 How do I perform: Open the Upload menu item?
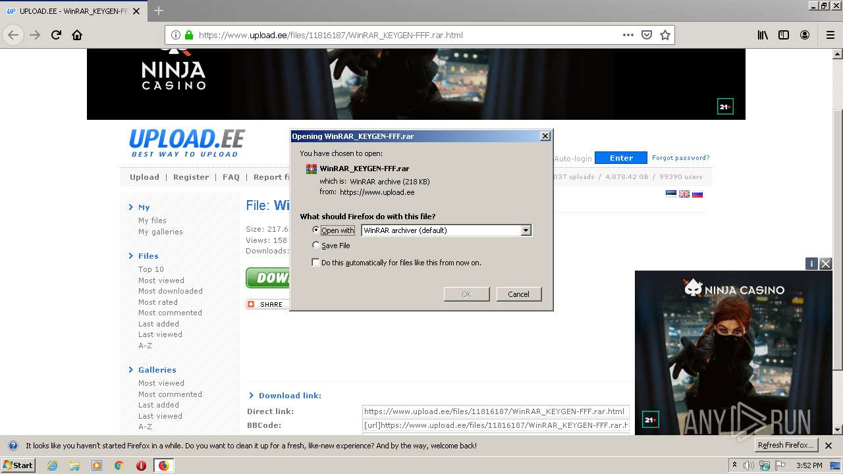point(144,177)
